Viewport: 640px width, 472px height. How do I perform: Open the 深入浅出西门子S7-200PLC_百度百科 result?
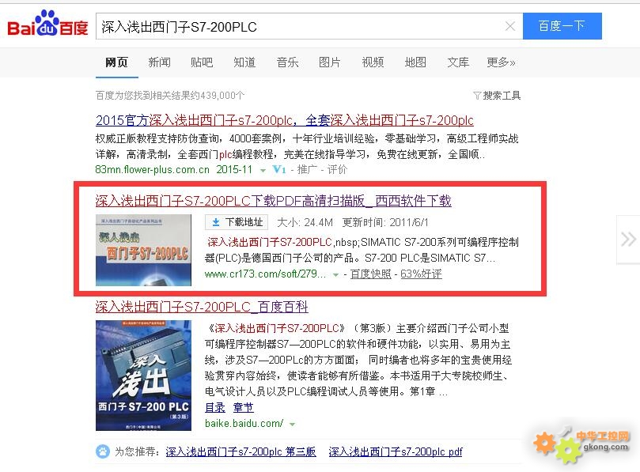click(x=202, y=307)
